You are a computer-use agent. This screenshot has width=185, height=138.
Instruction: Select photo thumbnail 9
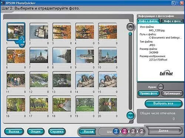click(x=85, y=56)
